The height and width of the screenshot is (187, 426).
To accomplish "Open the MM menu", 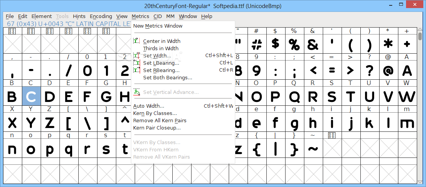I will tap(170, 16).
